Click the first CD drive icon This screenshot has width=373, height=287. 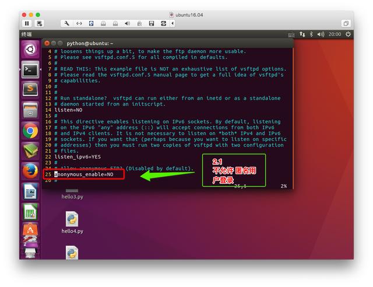(103, 23)
